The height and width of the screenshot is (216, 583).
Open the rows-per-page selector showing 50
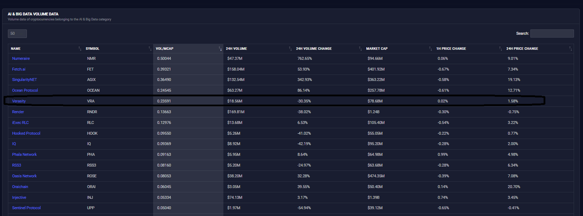coord(17,33)
